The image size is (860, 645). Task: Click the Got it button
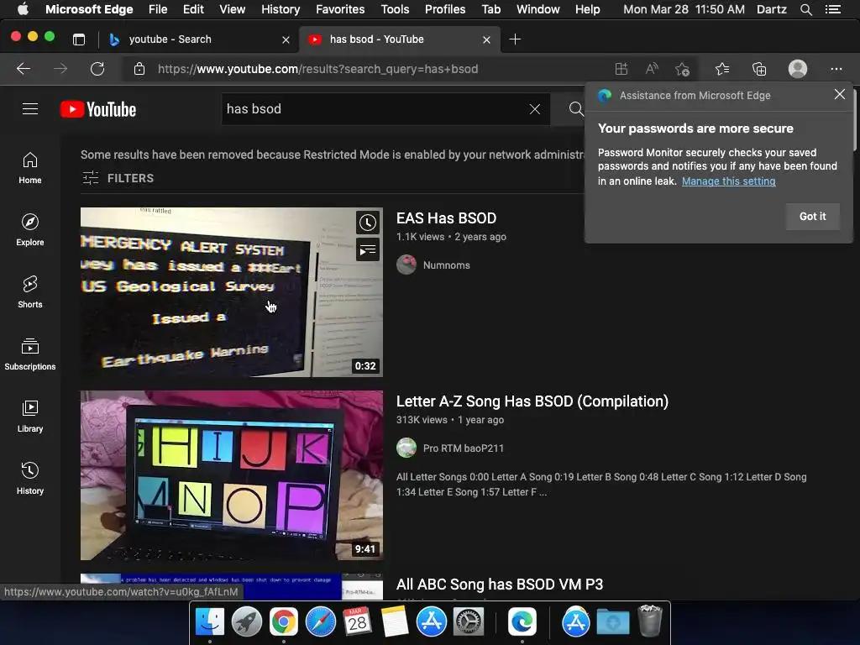click(x=812, y=217)
